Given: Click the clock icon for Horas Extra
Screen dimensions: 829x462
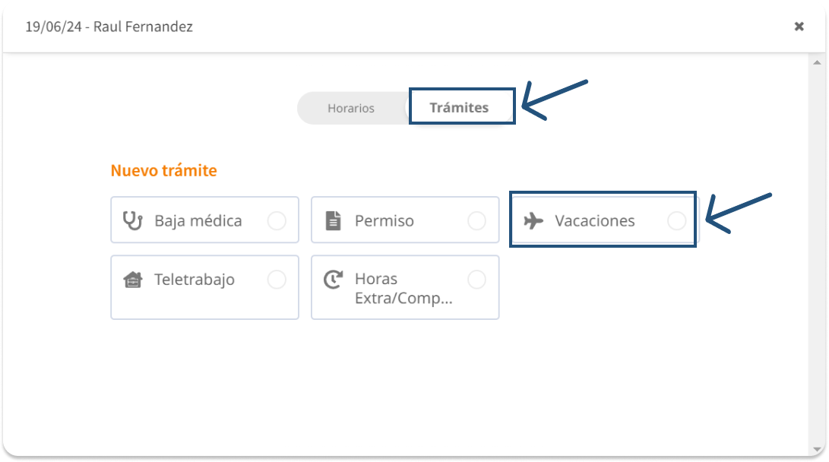Looking at the screenshot, I should (x=333, y=280).
